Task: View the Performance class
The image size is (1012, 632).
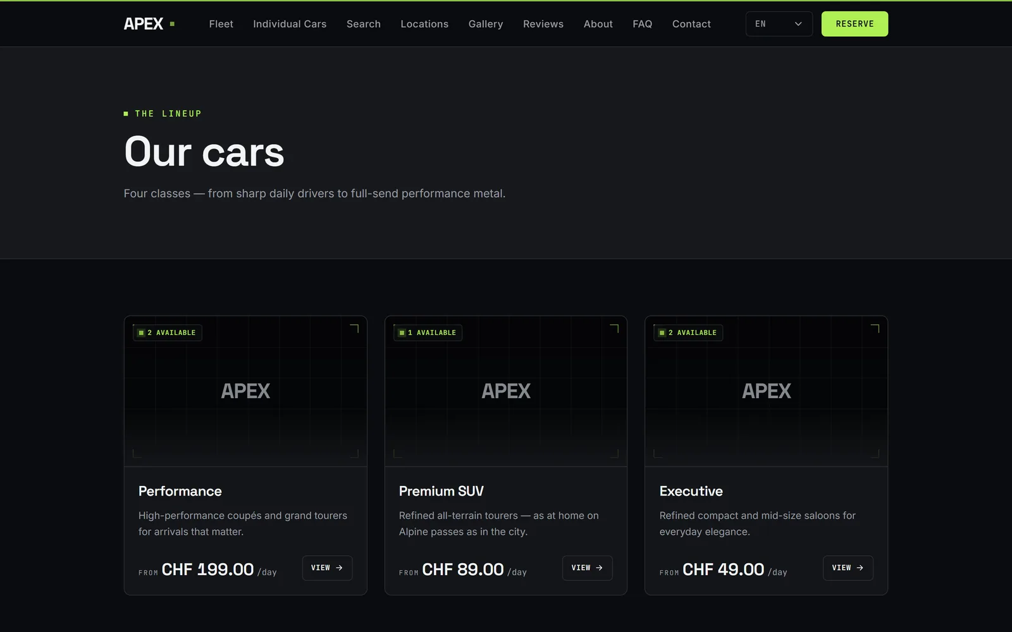Action: coord(327,568)
